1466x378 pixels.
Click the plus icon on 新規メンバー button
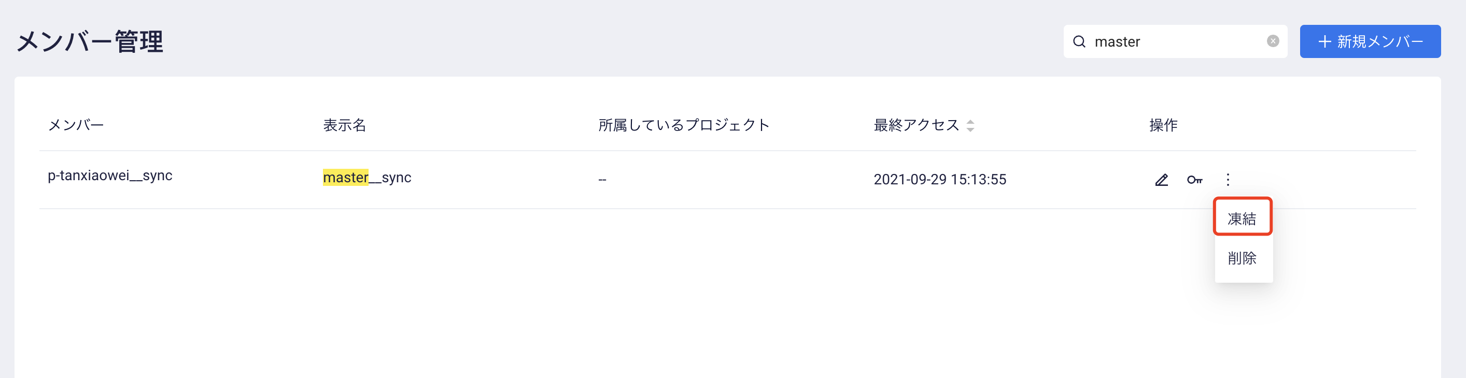[1324, 41]
